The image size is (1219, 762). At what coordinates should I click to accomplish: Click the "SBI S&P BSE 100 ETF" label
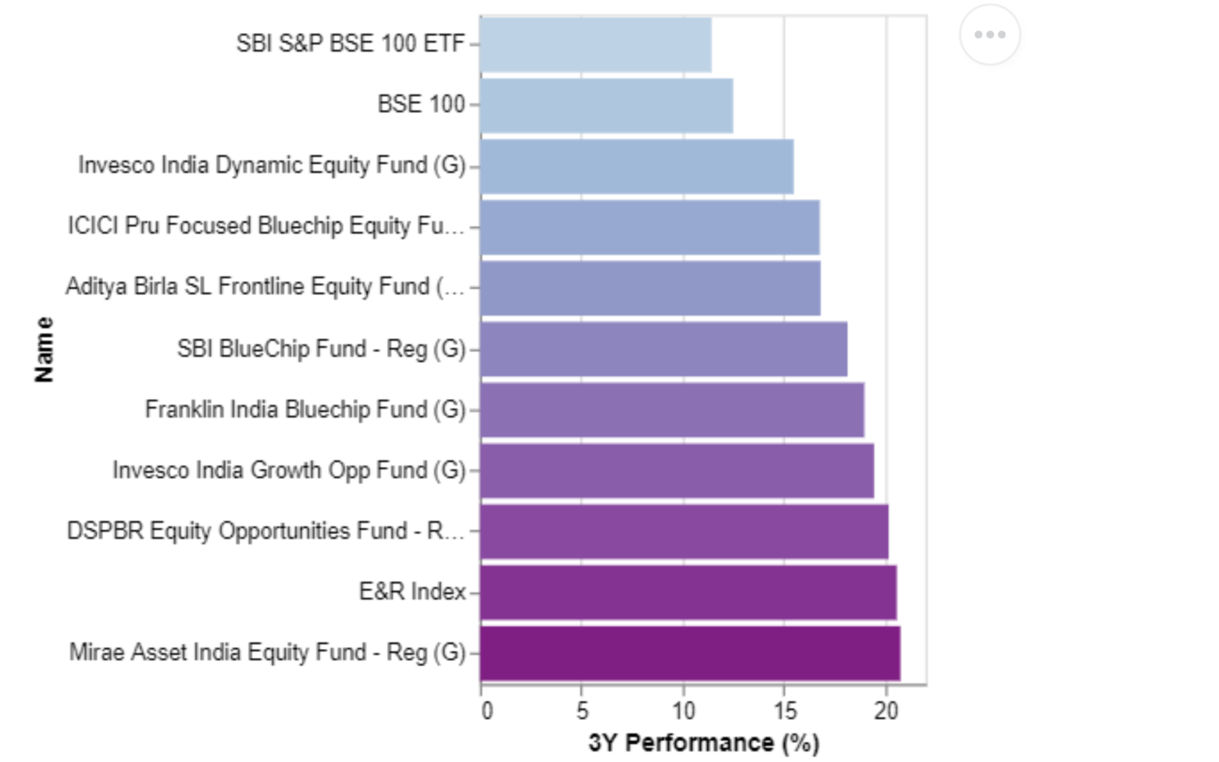[351, 43]
